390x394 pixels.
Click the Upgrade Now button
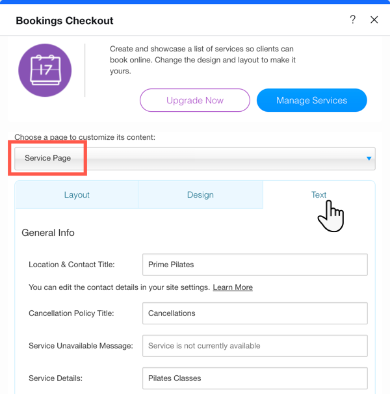coord(195,100)
